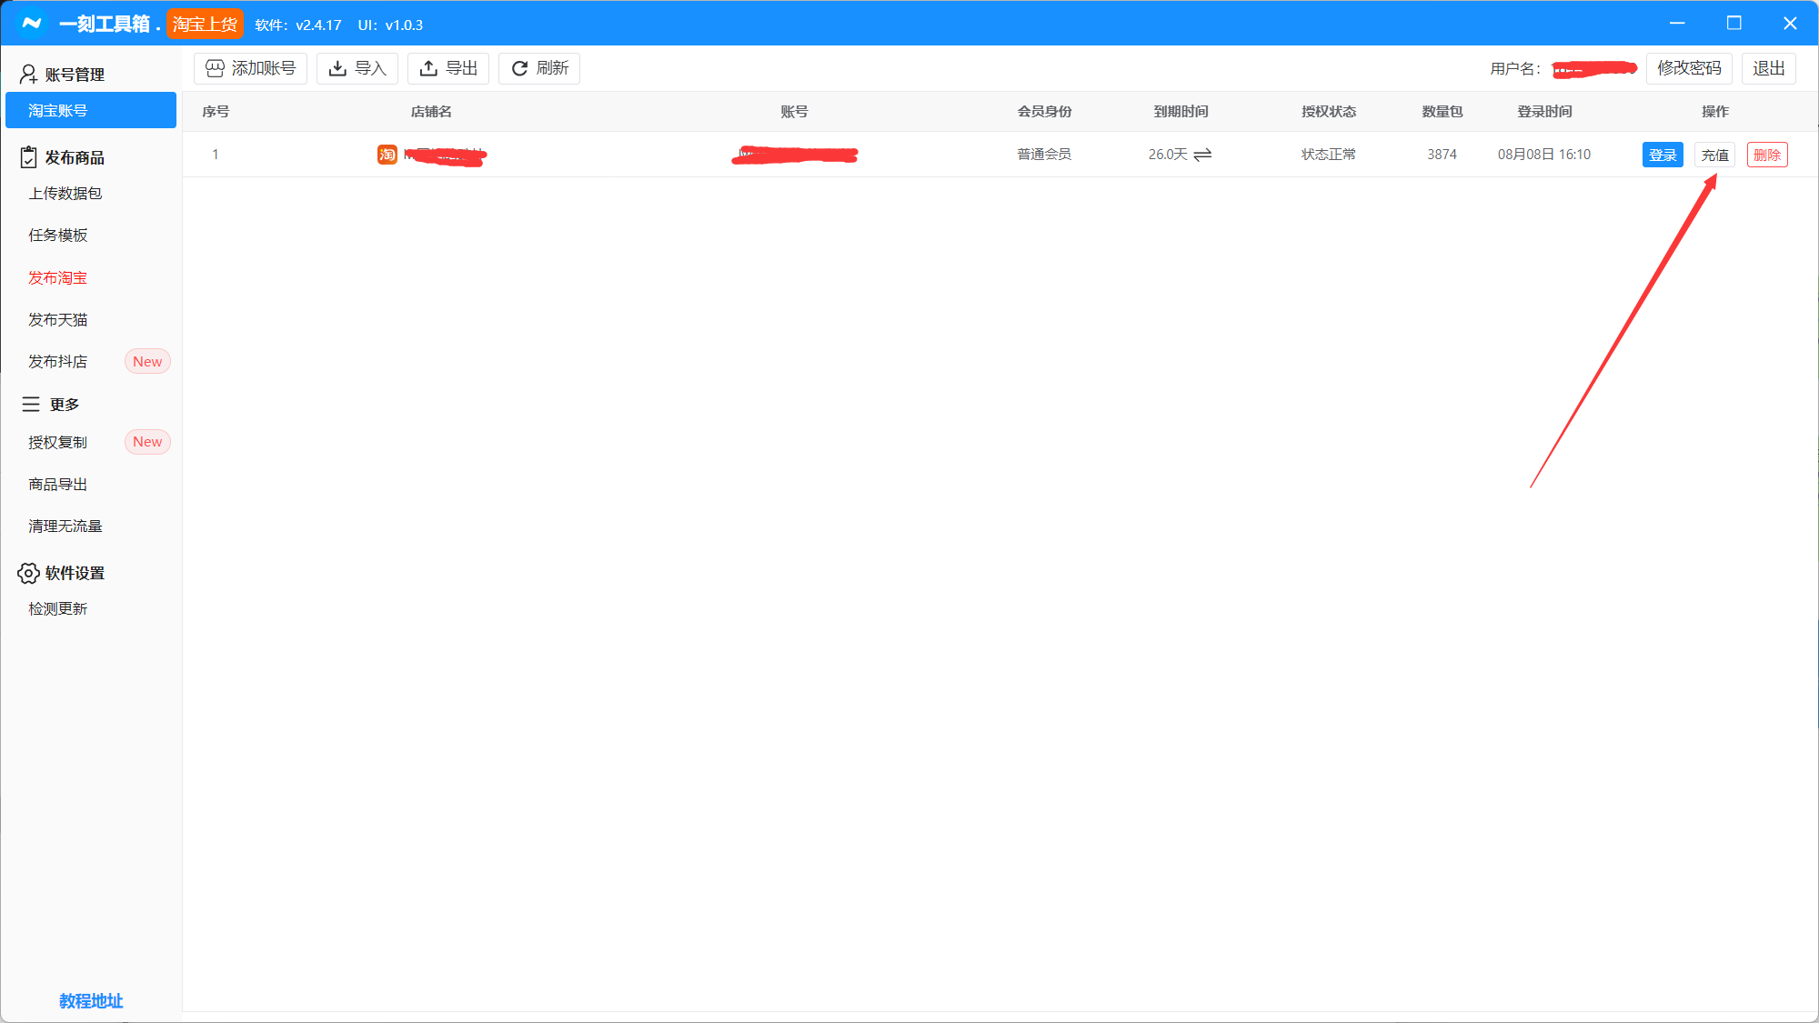Open 发布抖店 in the sidebar
The image size is (1819, 1023).
pos(58,361)
